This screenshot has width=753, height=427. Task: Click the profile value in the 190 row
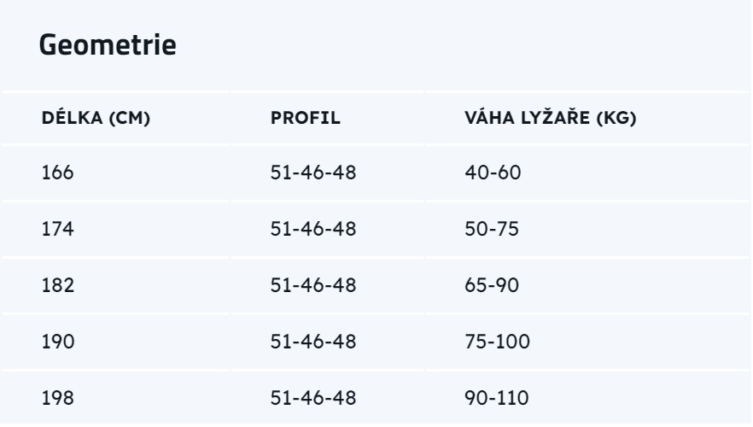(x=313, y=342)
